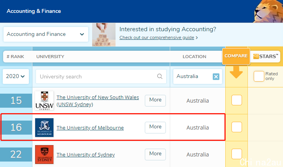Click More button for UNSW Sydney
Image resolution: width=283 pixels, height=167 pixels.
click(155, 101)
